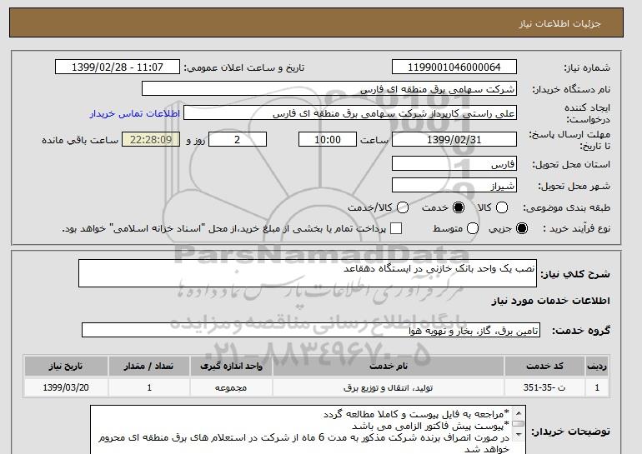This screenshot has height=454, width=642.
Task: Click the scroll down arrow in buyer notes
Action: point(519,434)
